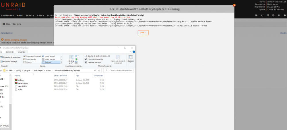Select the Dettagli layout

pos(51,62)
